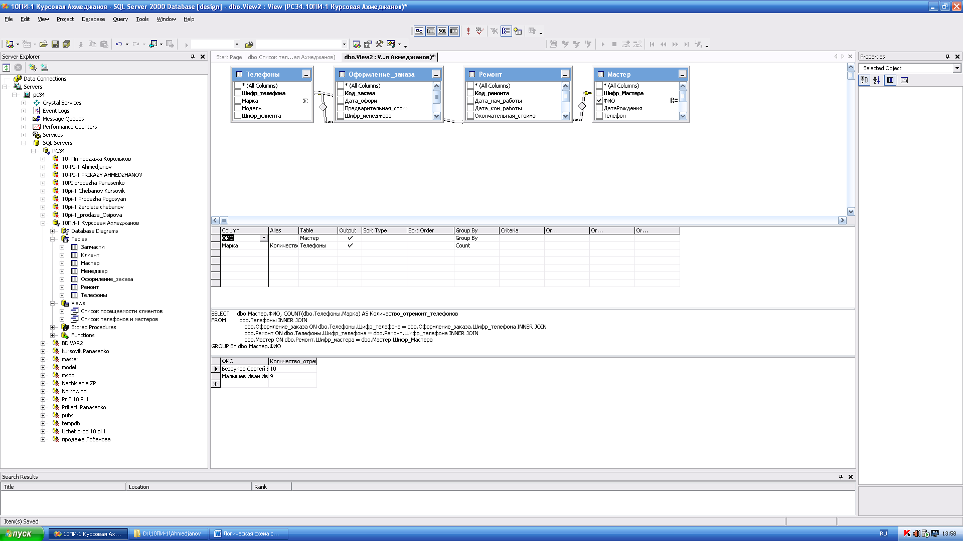Image resolution: width=963 pixels, height=541 pixels.
Task: Open Логическая схема taskbar item
Action: click(249, 533)
